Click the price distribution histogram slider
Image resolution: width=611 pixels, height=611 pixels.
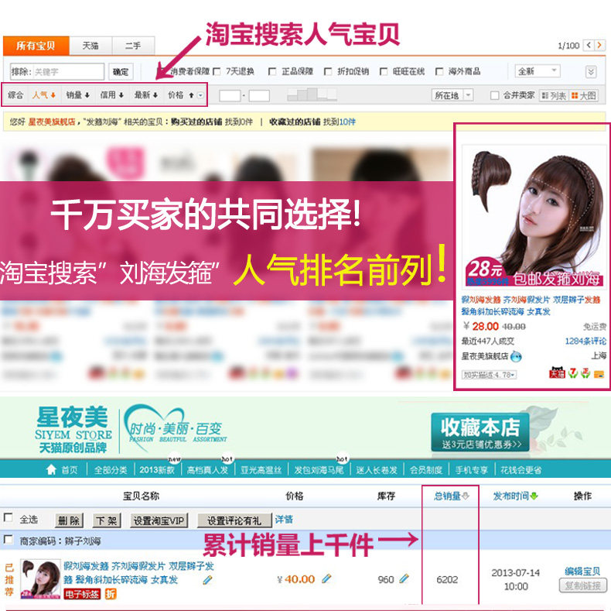[312, 94]
